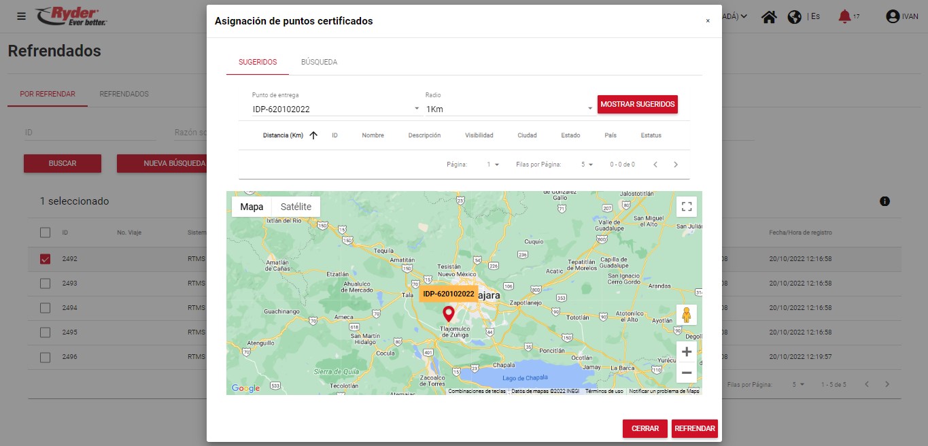Open the hamburger navigation menu
The width and height of the screenshot is (928, 446).
tap(22, 16)
